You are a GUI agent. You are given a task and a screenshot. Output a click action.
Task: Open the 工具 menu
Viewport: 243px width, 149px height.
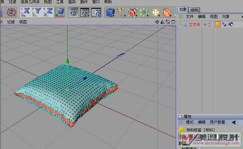coord(60,2)
